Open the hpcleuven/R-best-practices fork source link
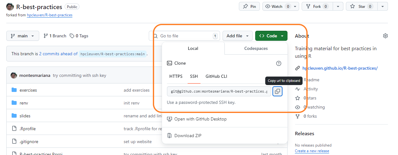 click(x=50, y=15)
